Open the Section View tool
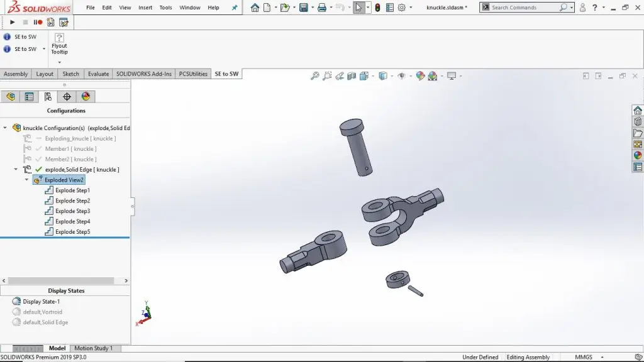644x362 pixels. pos(352,75)
